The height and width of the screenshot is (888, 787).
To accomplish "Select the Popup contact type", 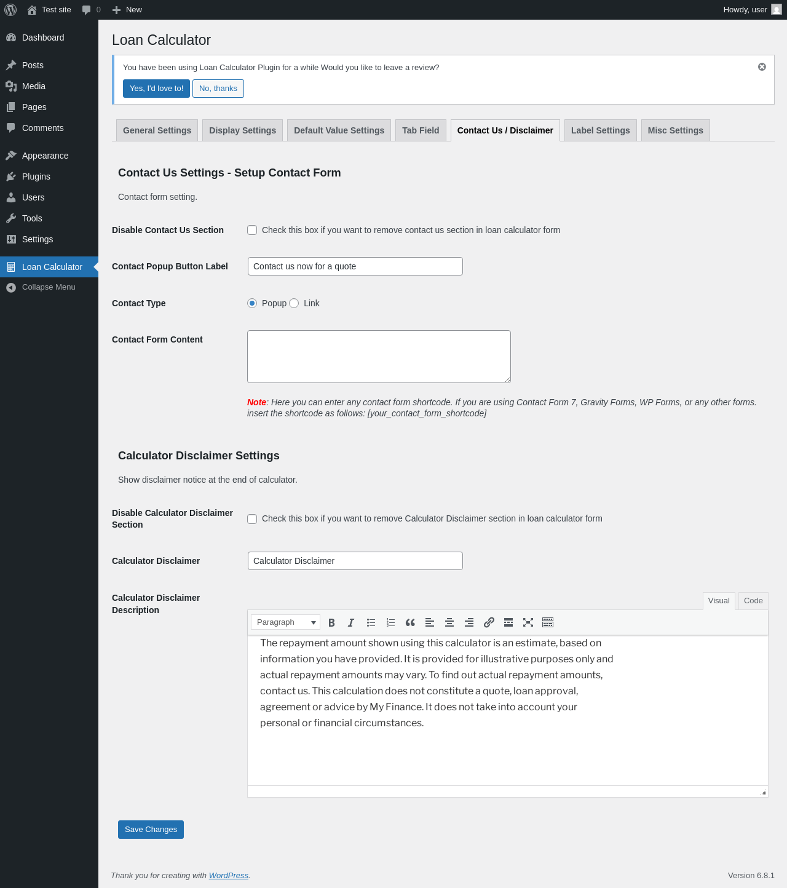I will (x=252, y=303).
